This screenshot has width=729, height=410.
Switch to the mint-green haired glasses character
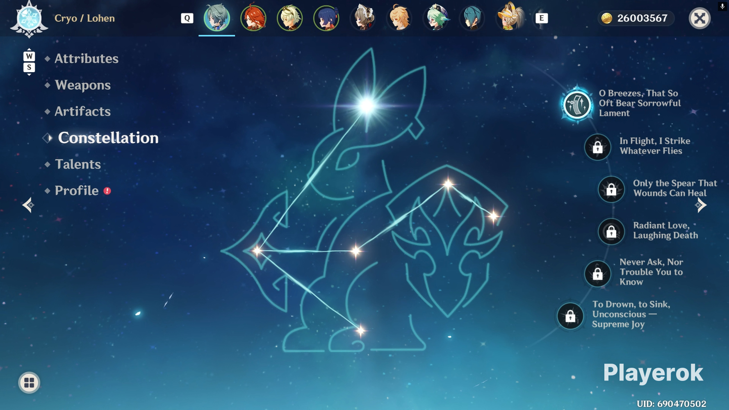tap(436, 18)
